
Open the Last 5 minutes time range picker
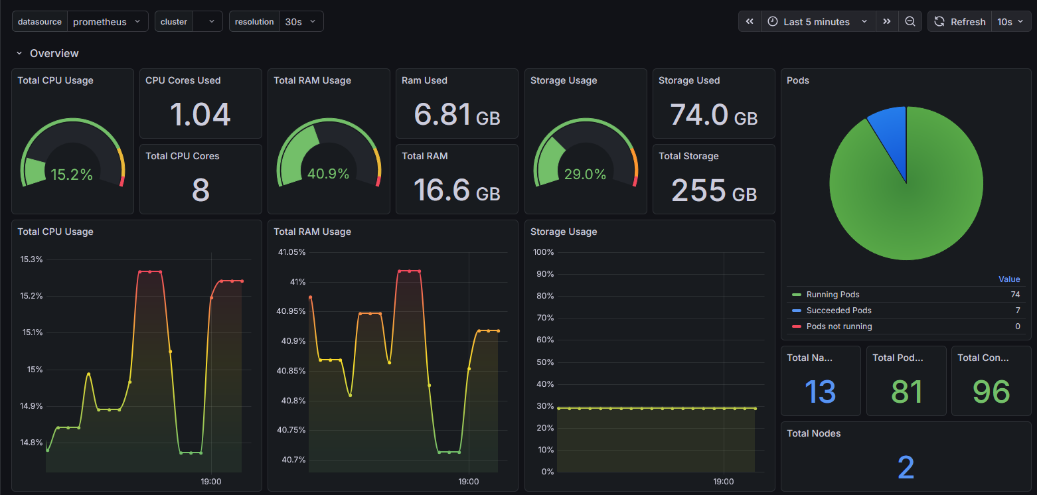click(810, 21)
